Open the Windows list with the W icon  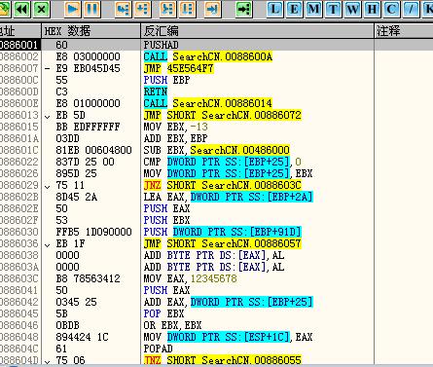[352, 9]
